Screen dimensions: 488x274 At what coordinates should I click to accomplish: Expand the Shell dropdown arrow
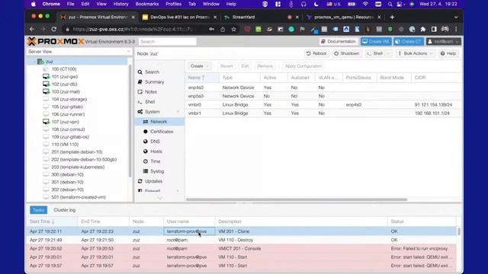pos(388,53)
